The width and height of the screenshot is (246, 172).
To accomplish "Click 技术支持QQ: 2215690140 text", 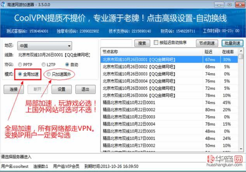I will pyautogui.click(x=130, y=31).
